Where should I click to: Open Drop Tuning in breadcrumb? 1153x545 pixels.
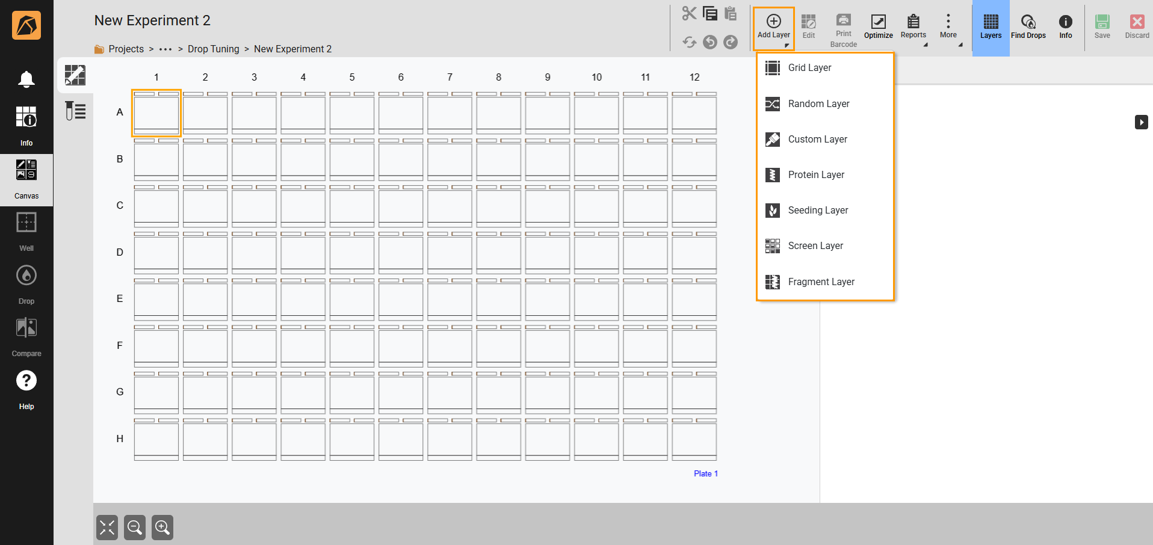tap(213, 49)
